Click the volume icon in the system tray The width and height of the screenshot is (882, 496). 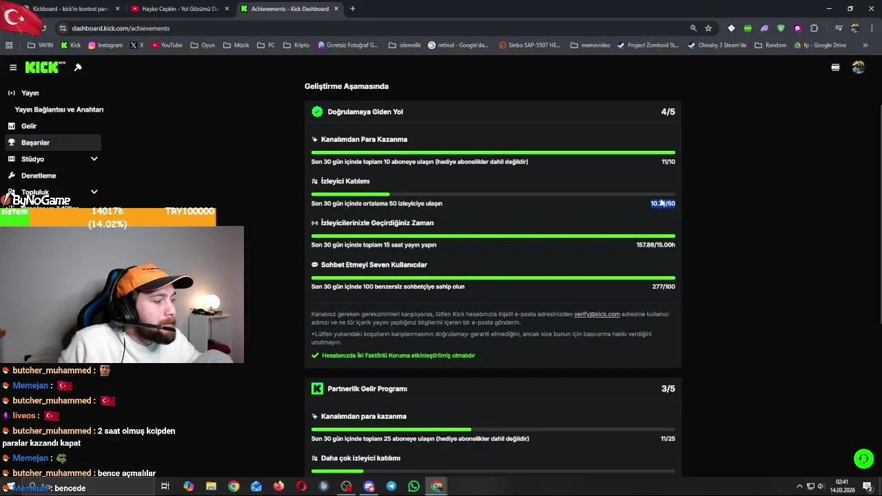click(x=821, y=486)
